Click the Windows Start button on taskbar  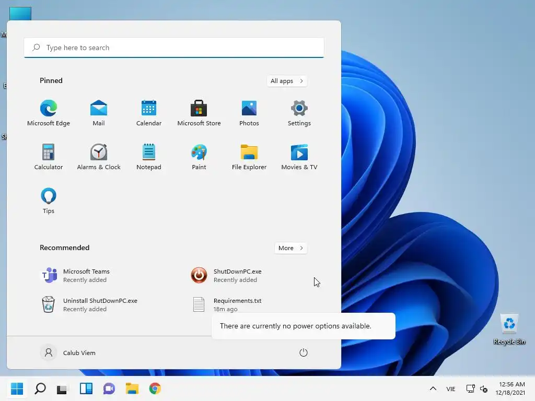(17, 388)
